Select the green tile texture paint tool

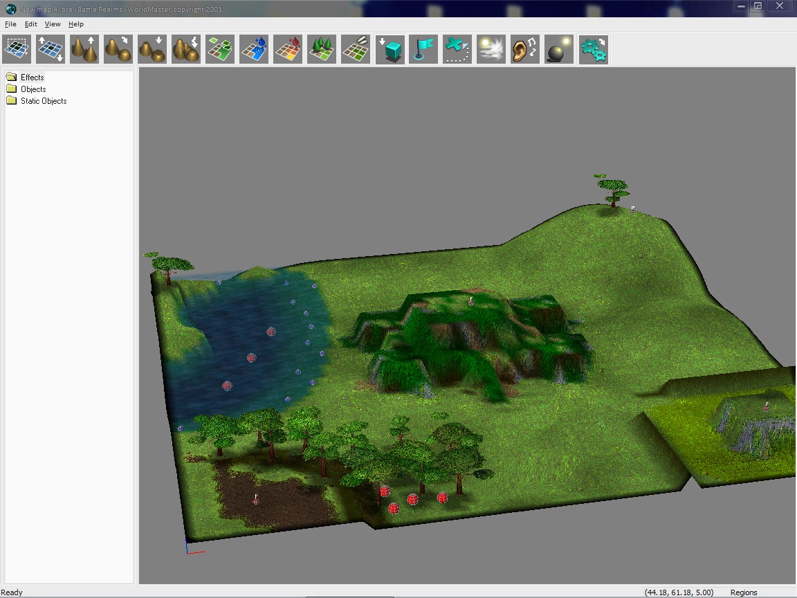coord(220,49)
